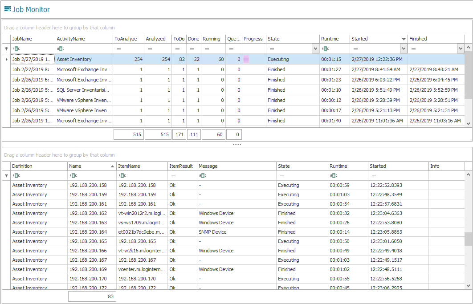The image size is (473, 304).
Task: Click Analyzed equals filter operator icon
Action: (x=150, y=49)
